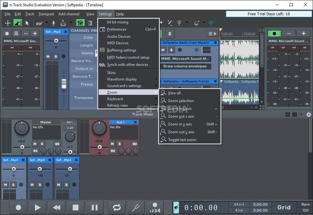Viewport: 313px width, 215px height.
Task: Click the Grid button in transport bar
Action: (x=284, y=208)
